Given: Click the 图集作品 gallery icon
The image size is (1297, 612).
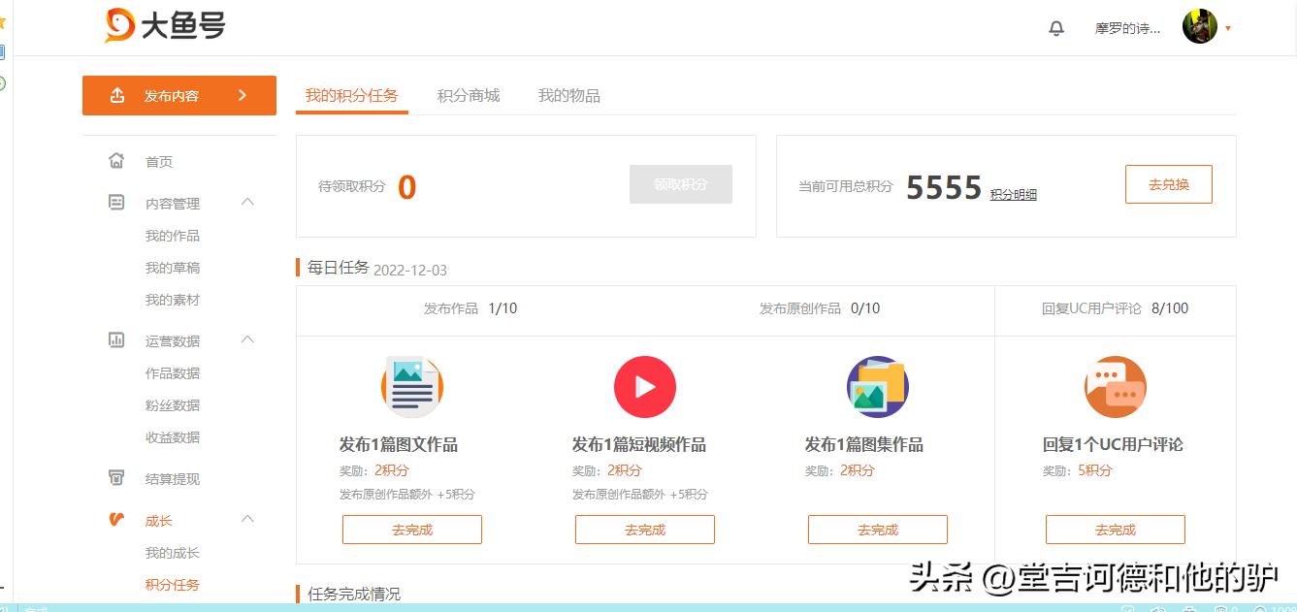Looking at the screenshot, I should click(877, 386).
